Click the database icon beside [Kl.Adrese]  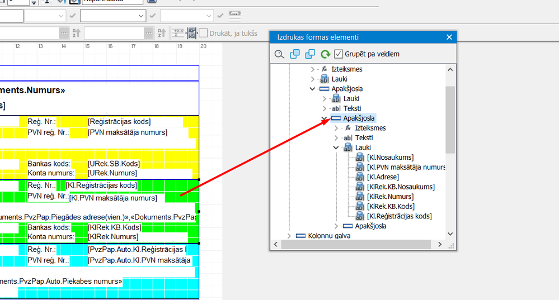click(359, 177)
